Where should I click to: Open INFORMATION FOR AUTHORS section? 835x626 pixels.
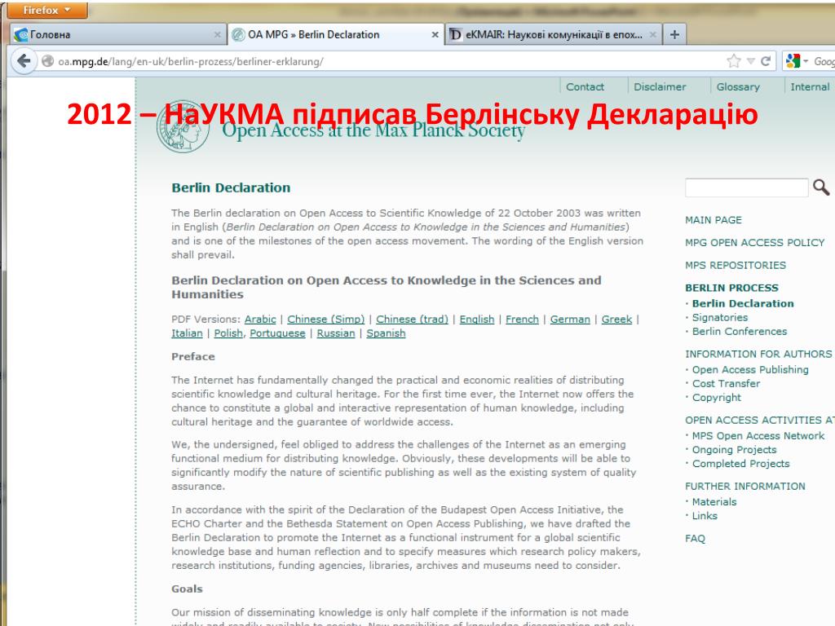[x=758, y=354]
